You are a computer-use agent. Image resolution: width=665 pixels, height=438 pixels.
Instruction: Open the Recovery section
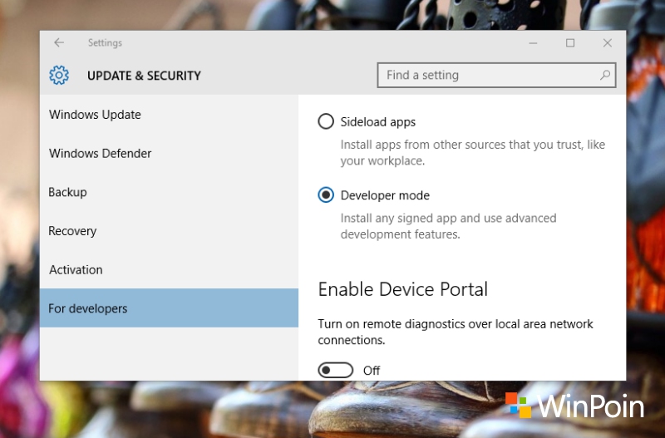point(169,231)
